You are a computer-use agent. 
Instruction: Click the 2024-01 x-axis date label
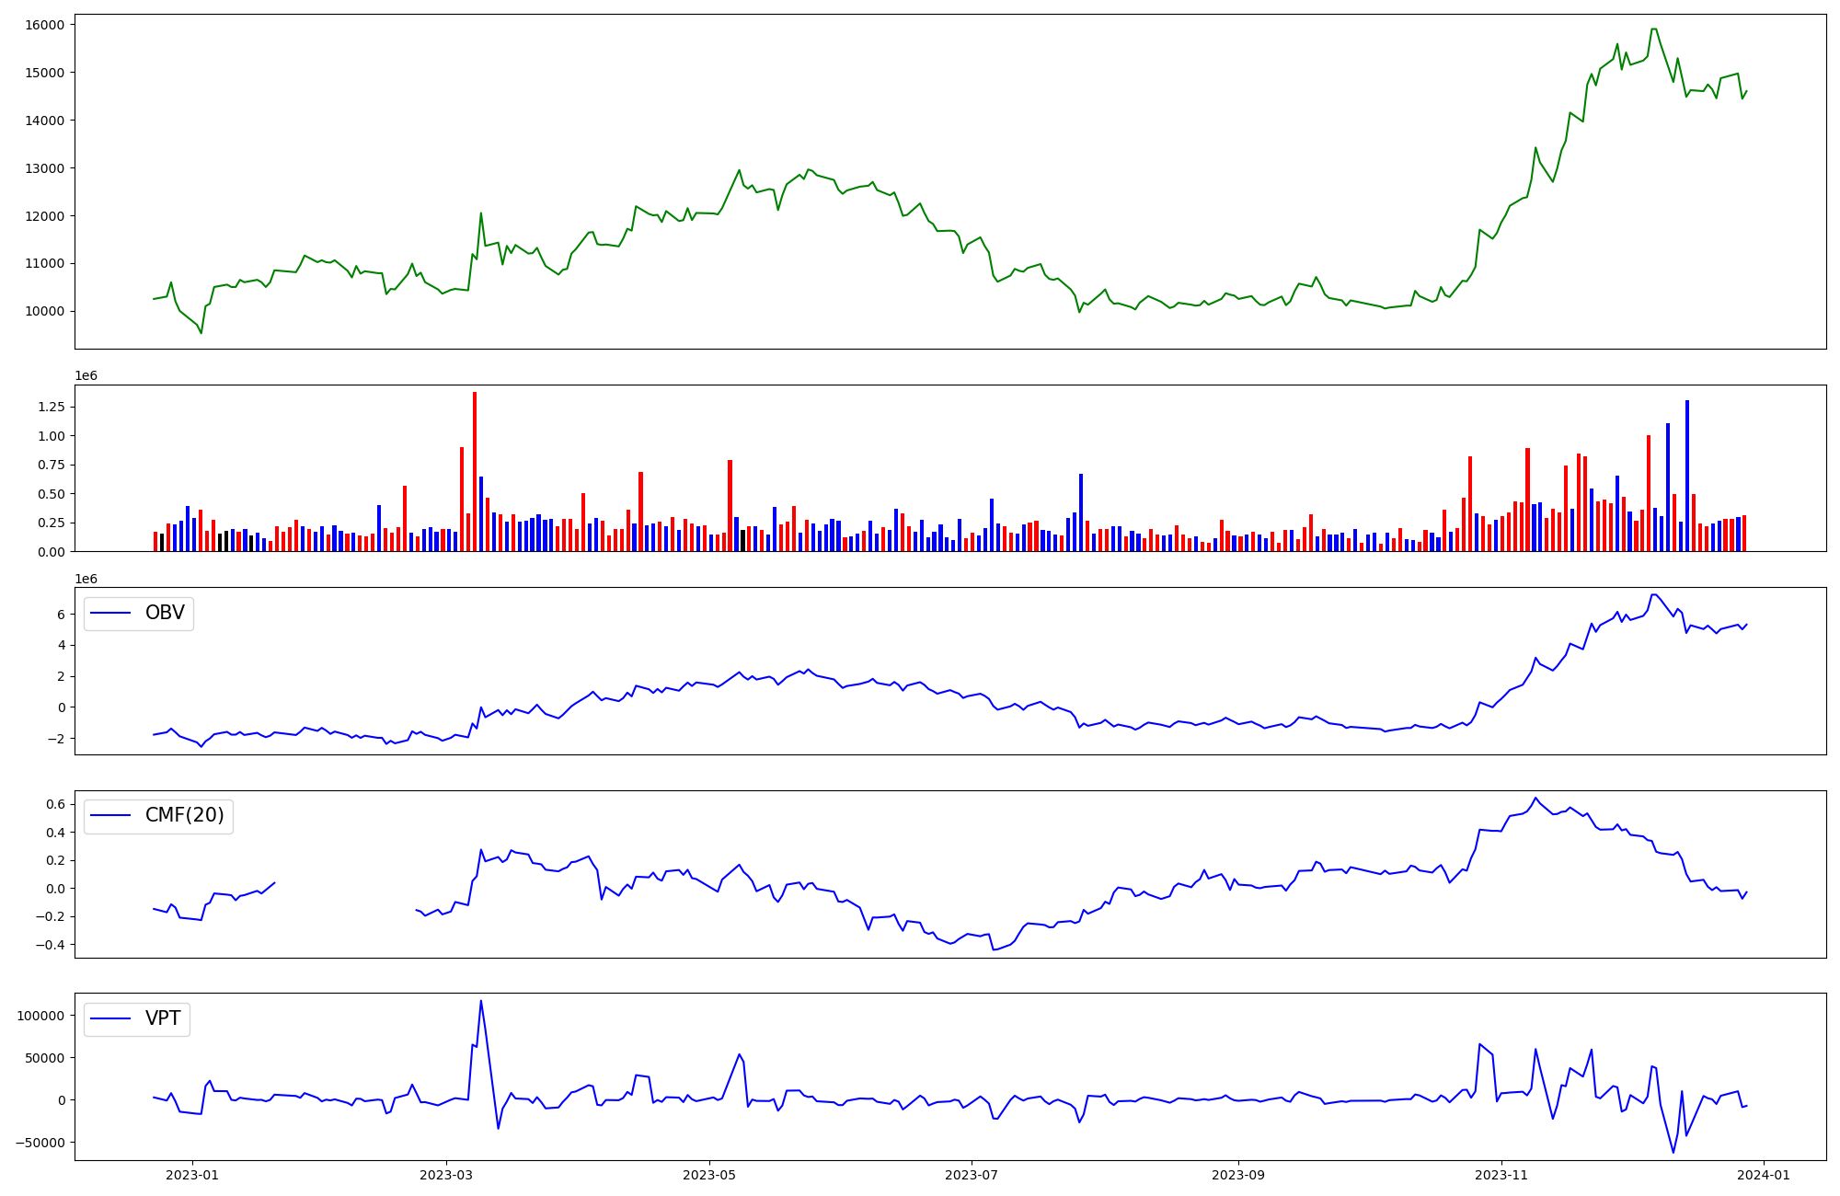(1763, 1175)
